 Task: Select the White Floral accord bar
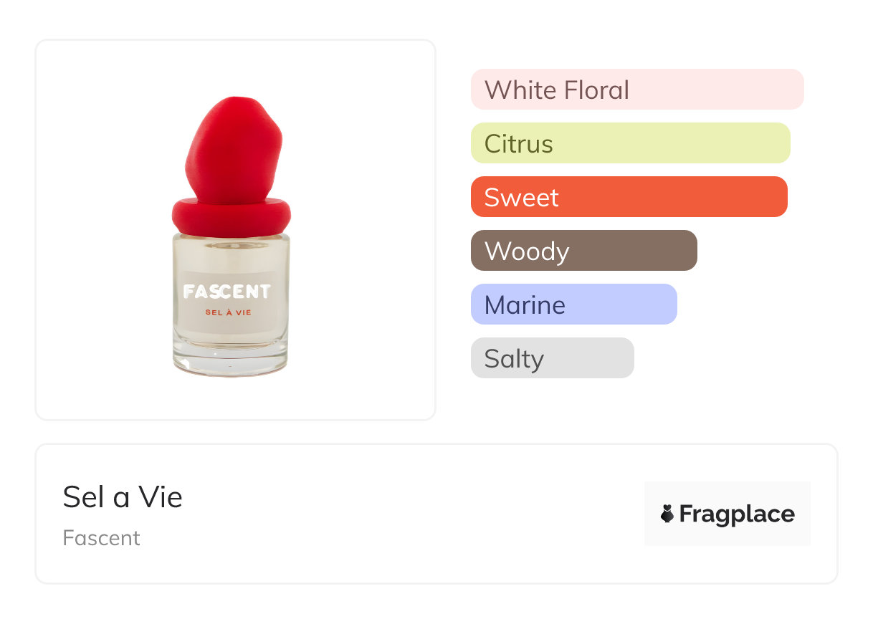[x=636, y=90]
